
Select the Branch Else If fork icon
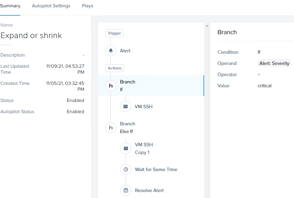pyautogui.click(x=111, y=127)
